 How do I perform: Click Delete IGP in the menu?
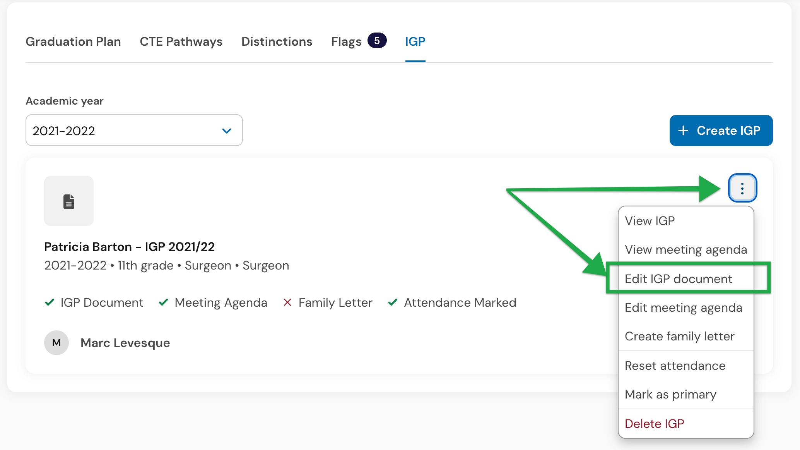[686, 424]
